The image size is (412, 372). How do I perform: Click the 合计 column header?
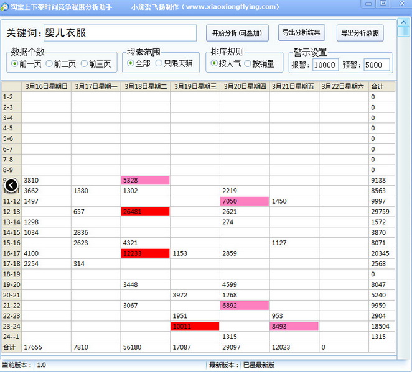(382, 86)
